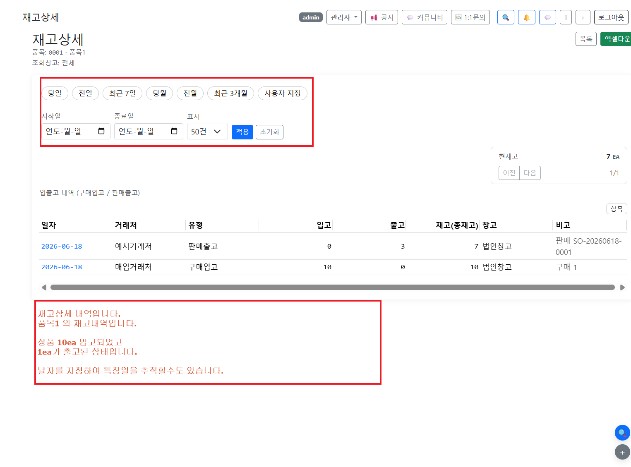Open the bell notifications icon

pyautogui.click(x=527, y=17)
